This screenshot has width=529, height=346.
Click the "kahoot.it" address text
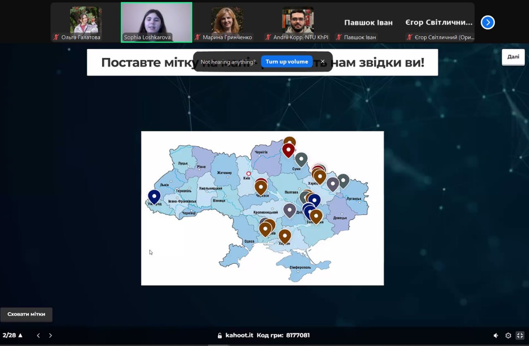pos(239,335)
